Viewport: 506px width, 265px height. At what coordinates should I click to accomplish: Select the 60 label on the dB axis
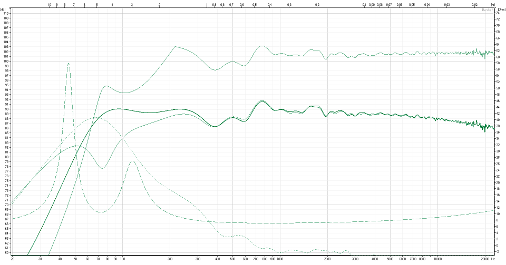(6, 252)
